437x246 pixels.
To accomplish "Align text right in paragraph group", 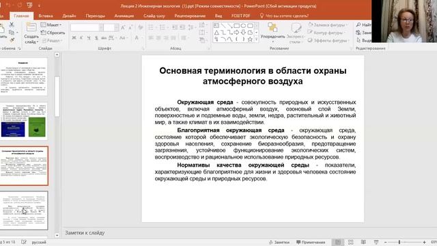I will point(166,38).
